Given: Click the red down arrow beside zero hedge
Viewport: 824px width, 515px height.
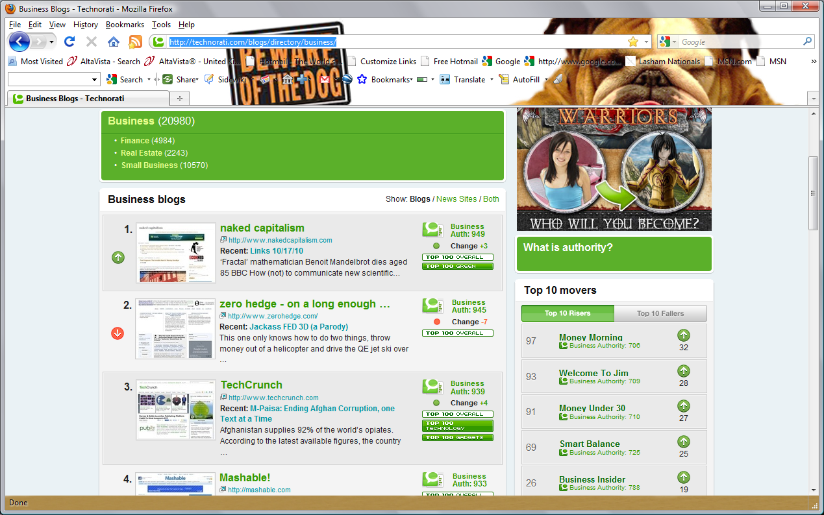Looking at the screenshot, I should 118,333.
